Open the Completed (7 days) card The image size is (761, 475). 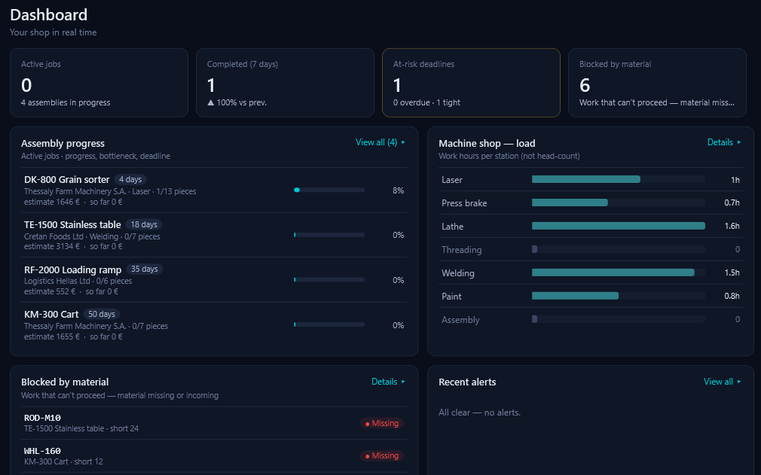285,82
